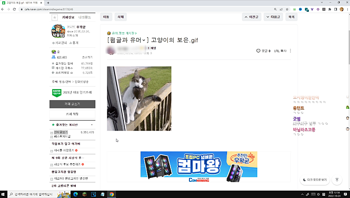Reload the page

pos(14,9)
